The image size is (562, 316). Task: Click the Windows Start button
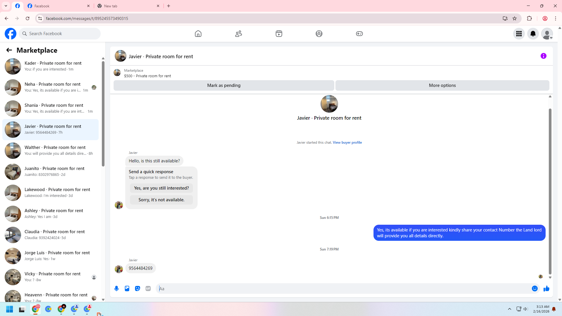tap(9, 309)
